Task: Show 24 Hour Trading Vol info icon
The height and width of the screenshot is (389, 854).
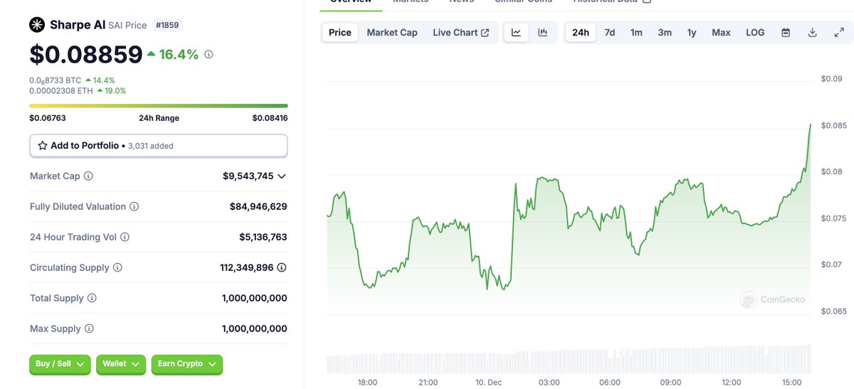Action: pos(125,237)
